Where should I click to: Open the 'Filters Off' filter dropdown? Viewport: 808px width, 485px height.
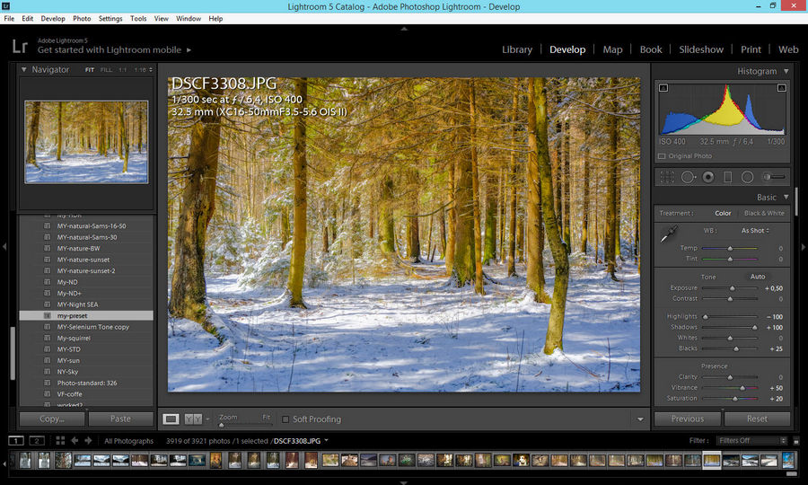(x=751, y=441)
